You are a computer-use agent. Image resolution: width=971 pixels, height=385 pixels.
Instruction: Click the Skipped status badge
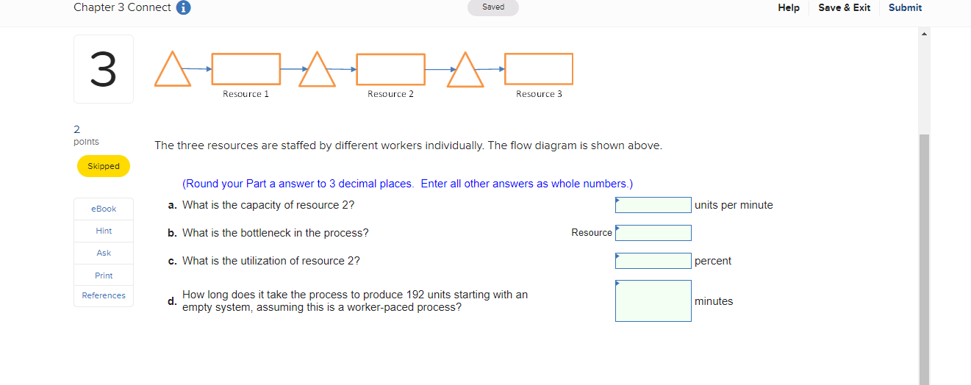pyautogui.click(x=104, y=166)
